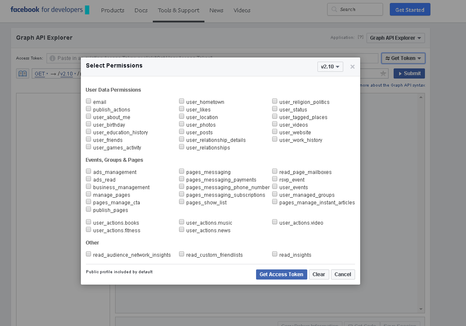Enable the email permission checkbox
The image size is (466, 326).
[88, 101]
